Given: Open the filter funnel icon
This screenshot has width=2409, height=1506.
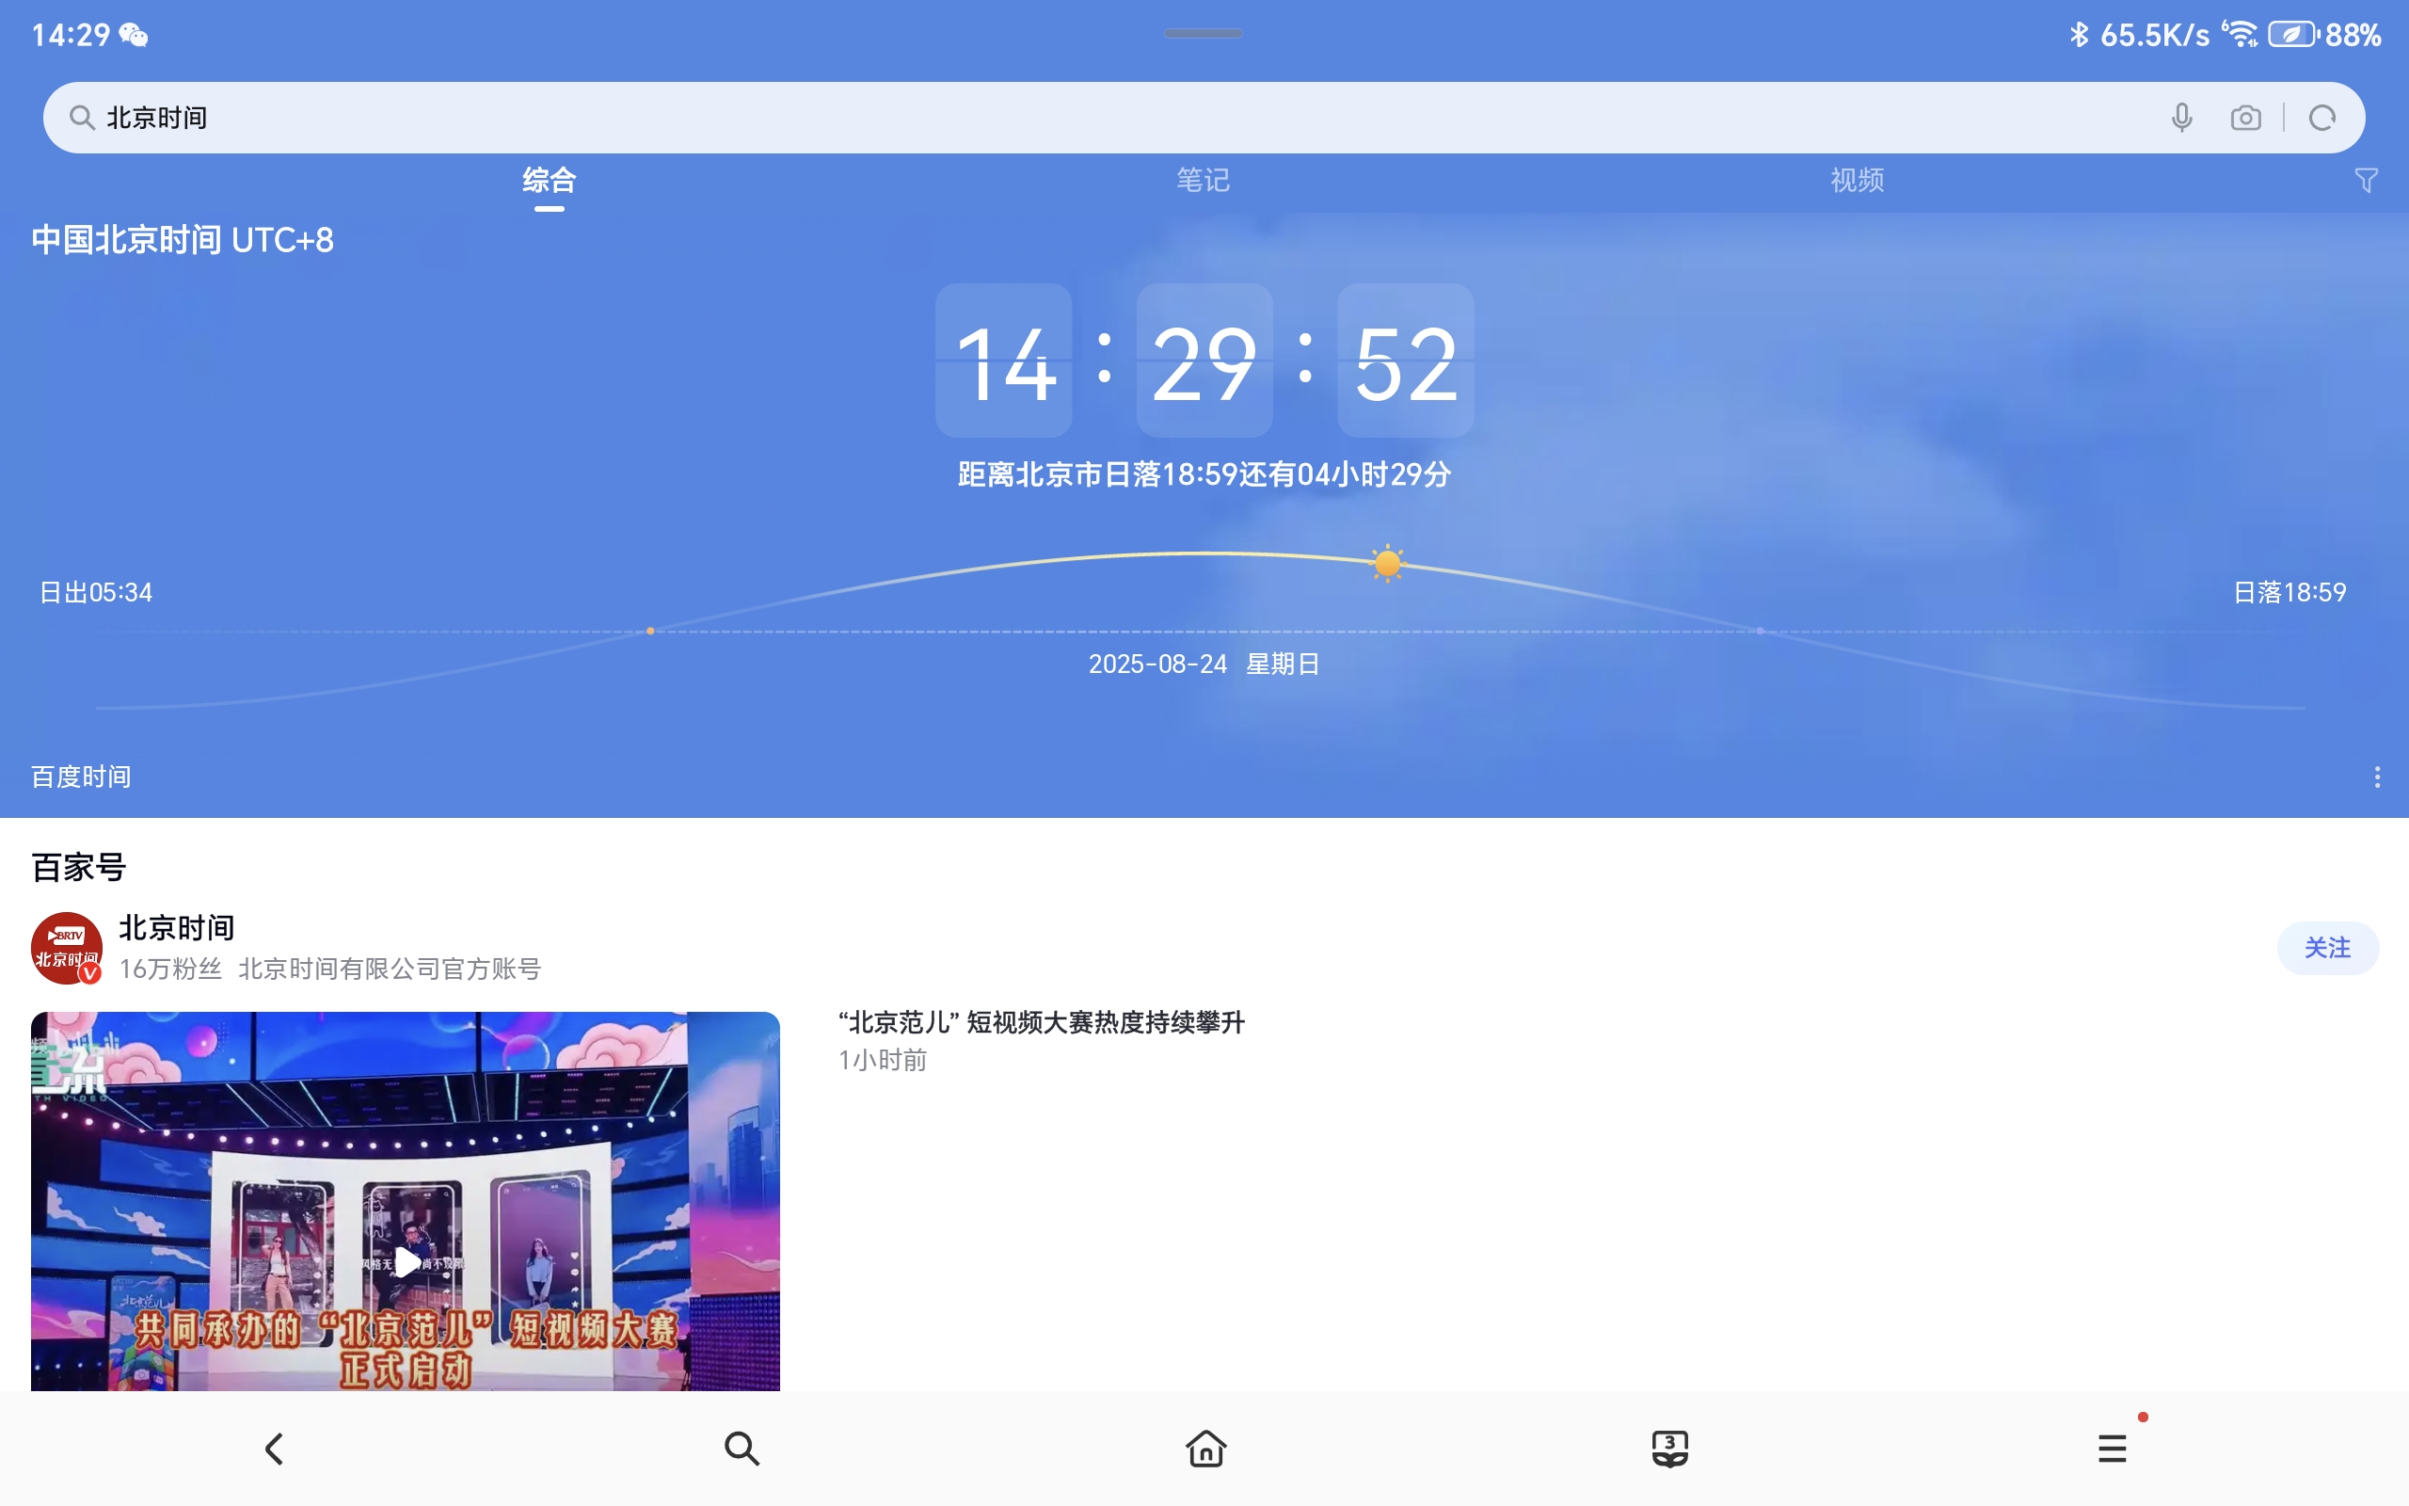Looking at the screenshot, I should (2367, 181).
